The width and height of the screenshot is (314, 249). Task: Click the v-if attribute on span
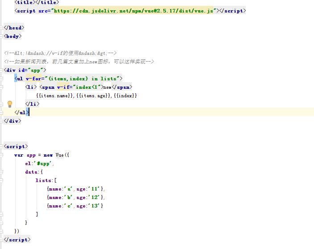[x=63, y=87]
